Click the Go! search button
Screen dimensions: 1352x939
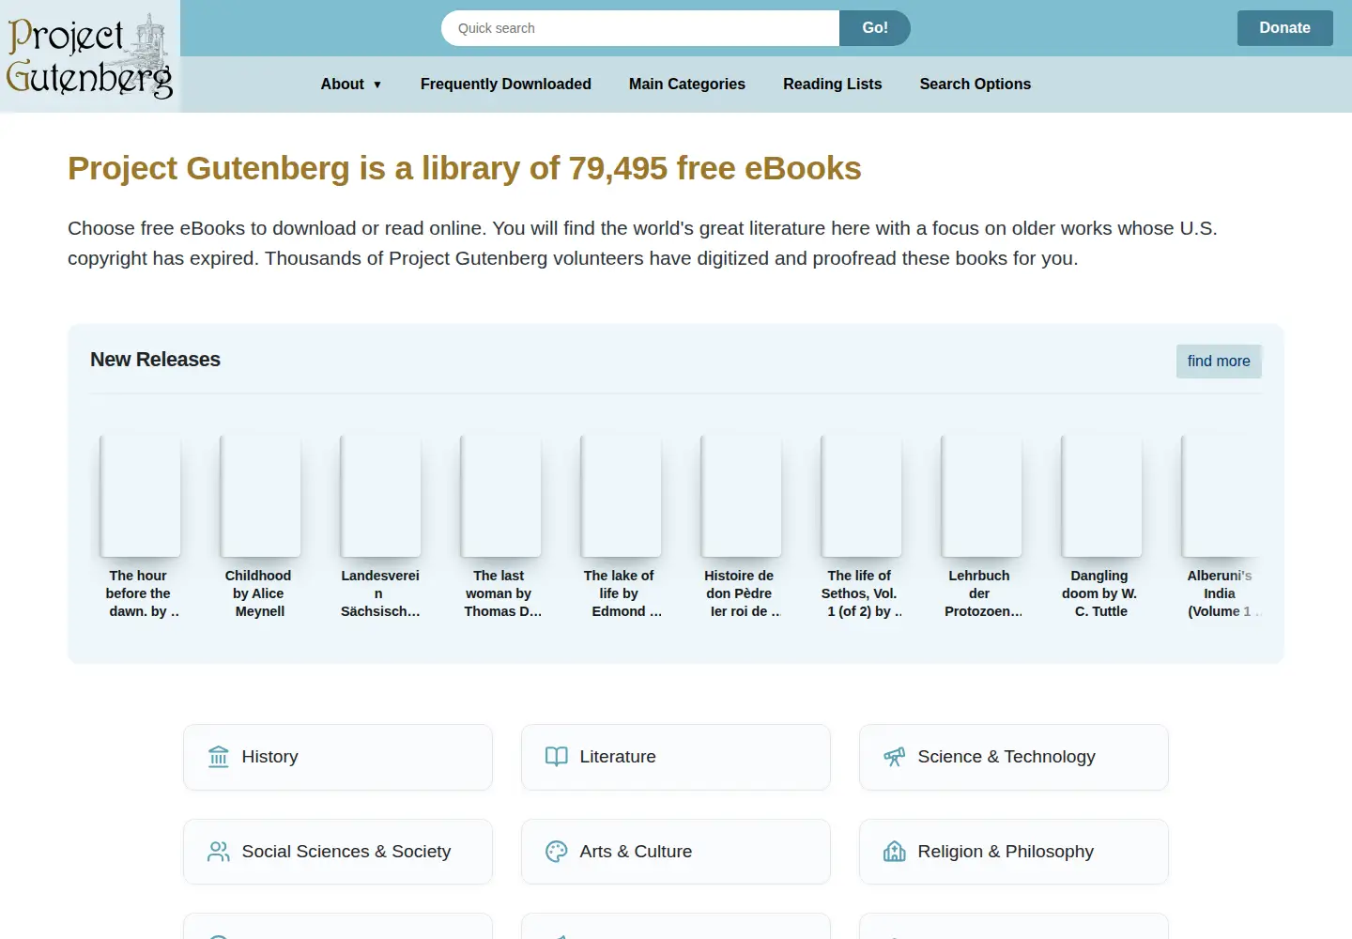click(875, 28)
